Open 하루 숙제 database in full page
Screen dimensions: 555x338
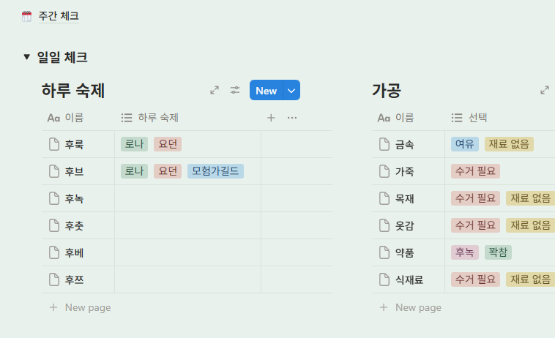click(215, 90)
